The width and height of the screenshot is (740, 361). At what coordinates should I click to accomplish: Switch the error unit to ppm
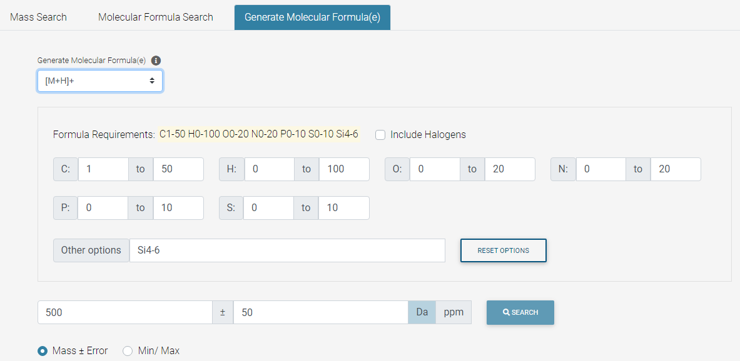[454, 312]
